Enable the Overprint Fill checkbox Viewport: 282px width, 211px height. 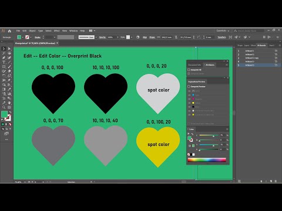coord(189,70)
